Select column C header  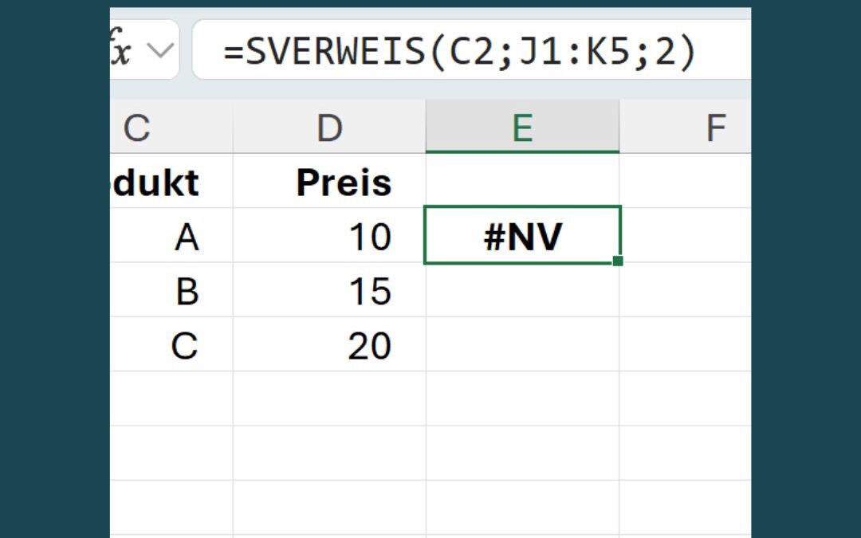coord(171,127)
